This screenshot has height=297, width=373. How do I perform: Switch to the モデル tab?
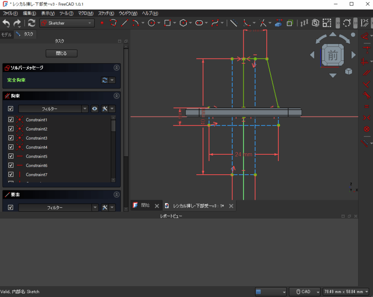[6, 35]
